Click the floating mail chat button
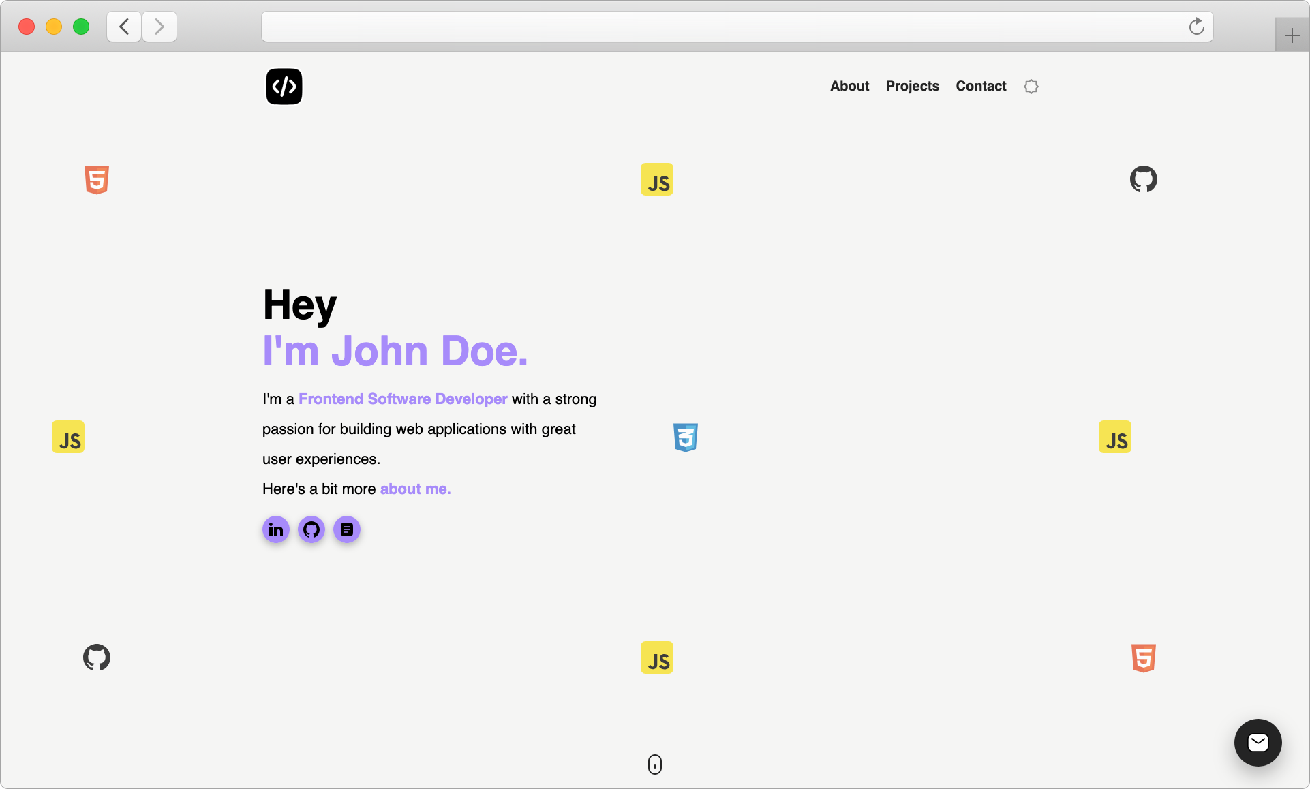This screenshot has width=1310, height=789. pos(1258,743)
